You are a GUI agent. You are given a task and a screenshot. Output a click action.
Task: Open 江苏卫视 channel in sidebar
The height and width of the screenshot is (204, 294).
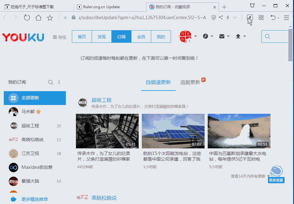[35, 153]
